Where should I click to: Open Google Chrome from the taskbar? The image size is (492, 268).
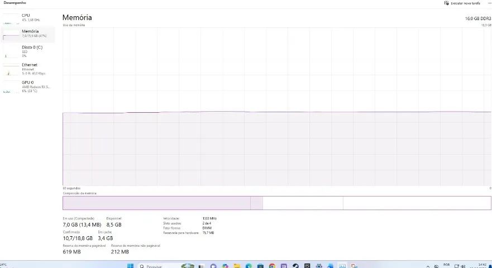pos(272,266)
